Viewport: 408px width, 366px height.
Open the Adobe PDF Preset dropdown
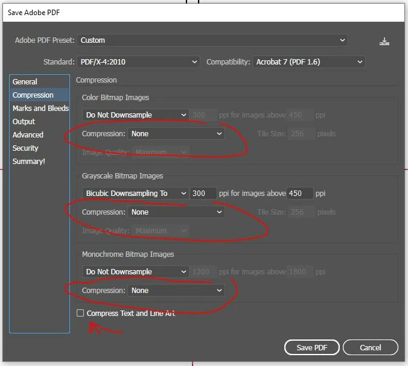click(x=212, y=40)
